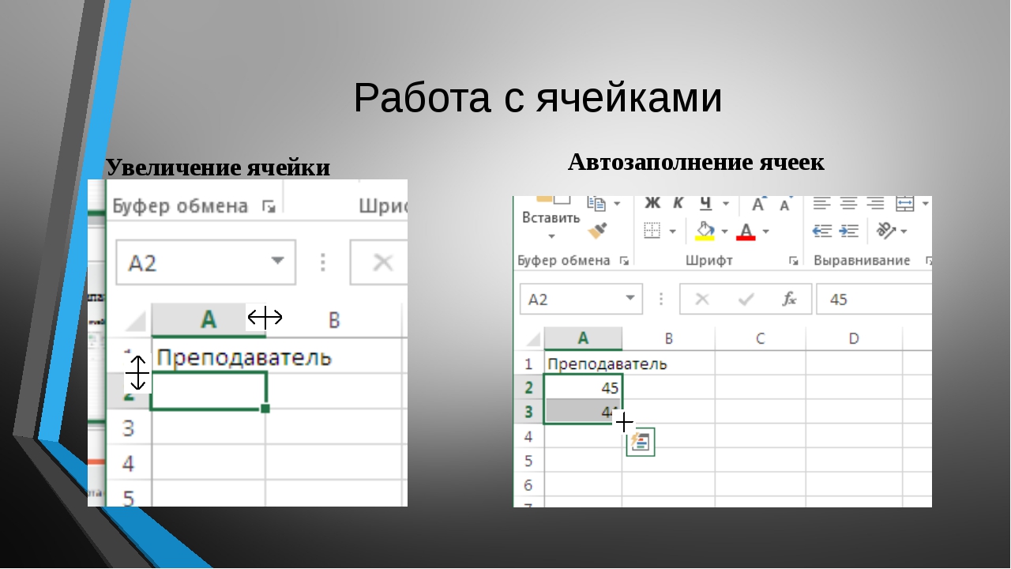Select row 4 header in left sheet
The height and width of the screenshot is (569, 1011).
(x=127, y=462)
